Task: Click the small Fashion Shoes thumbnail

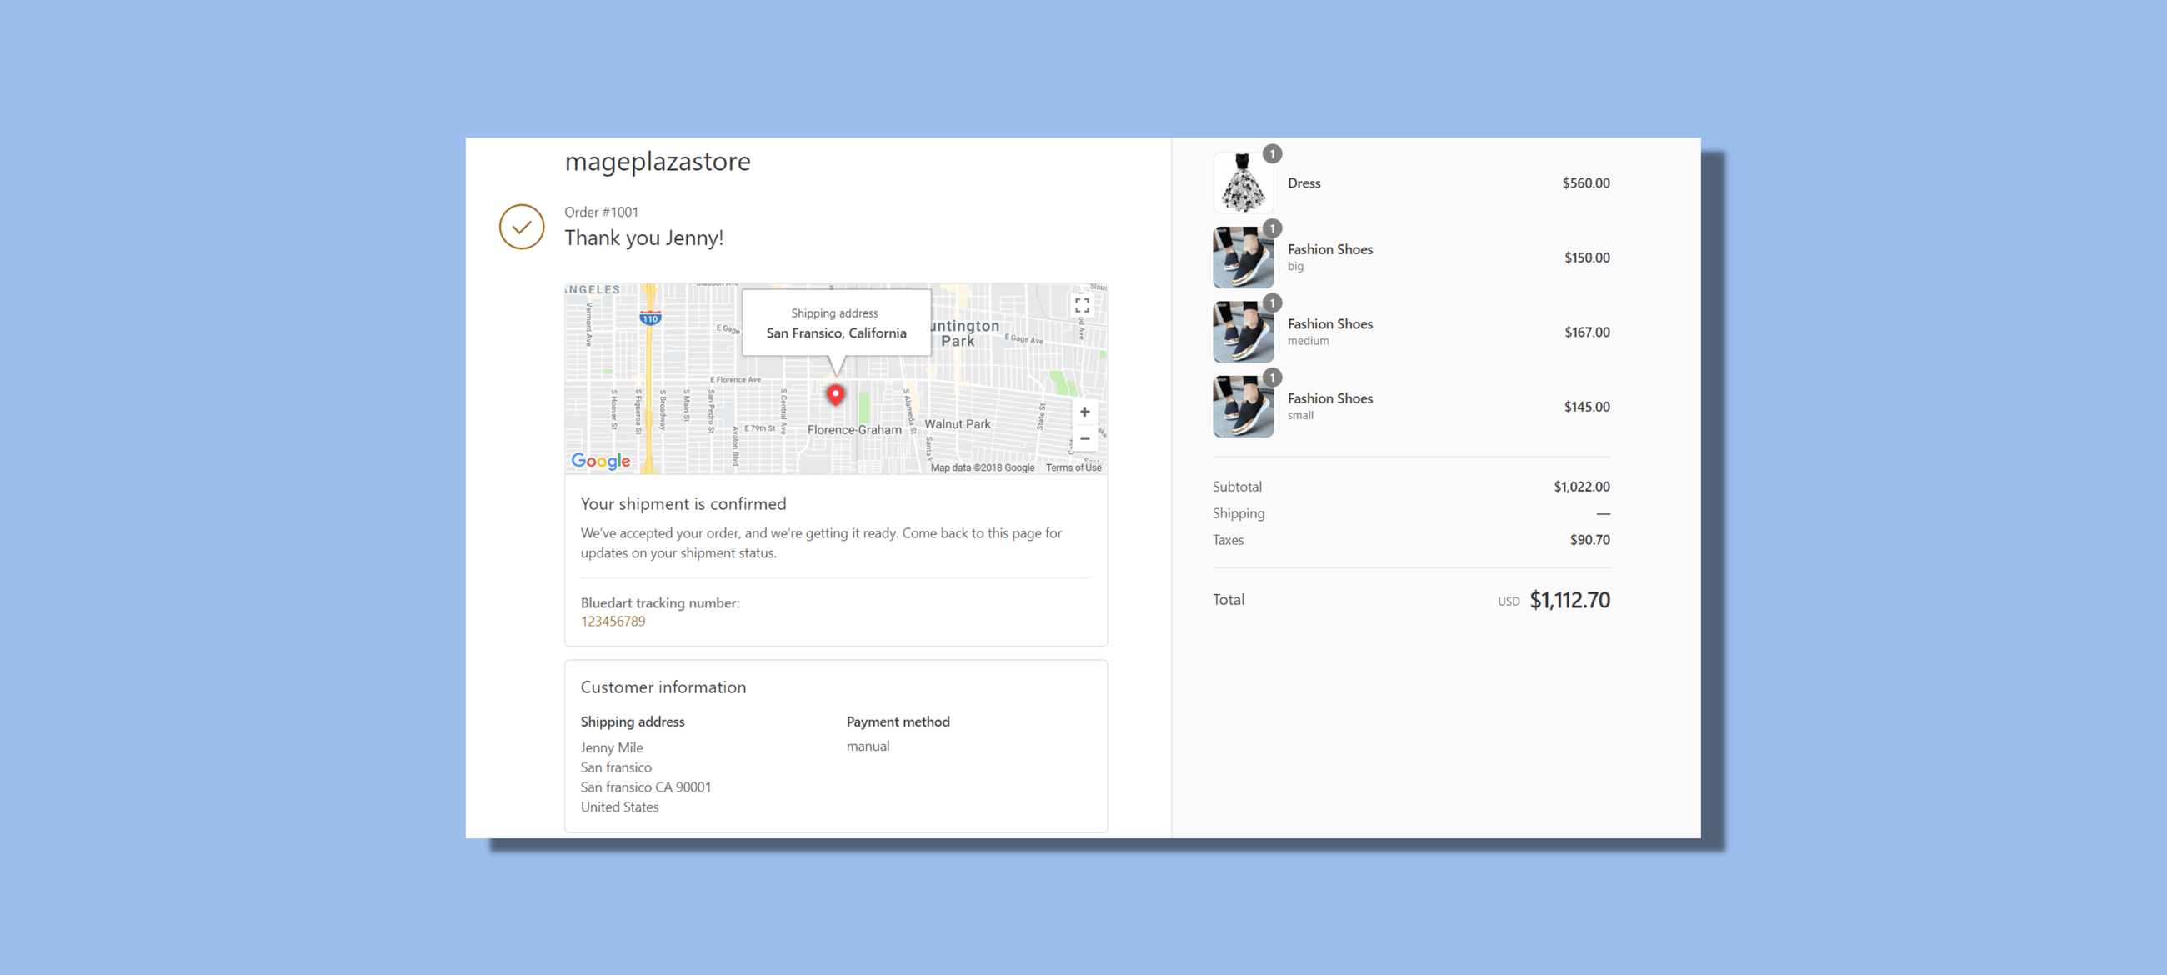Action: click(1243, 407)
